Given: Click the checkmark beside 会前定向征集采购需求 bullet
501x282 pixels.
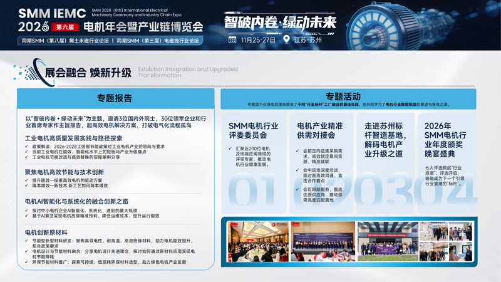Looking at the screenshot, I should (x=298, y=150).
